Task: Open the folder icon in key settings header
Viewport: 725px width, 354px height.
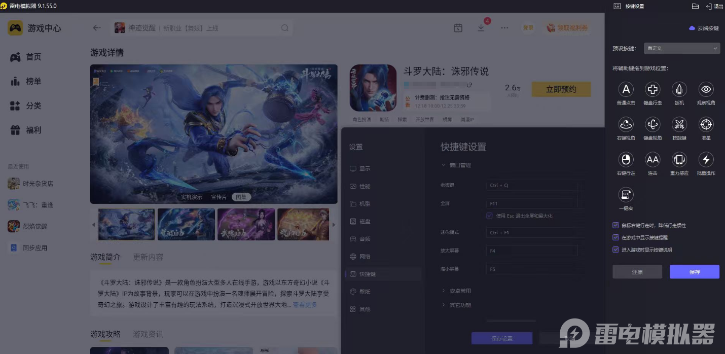Action: tap(695, 6)
